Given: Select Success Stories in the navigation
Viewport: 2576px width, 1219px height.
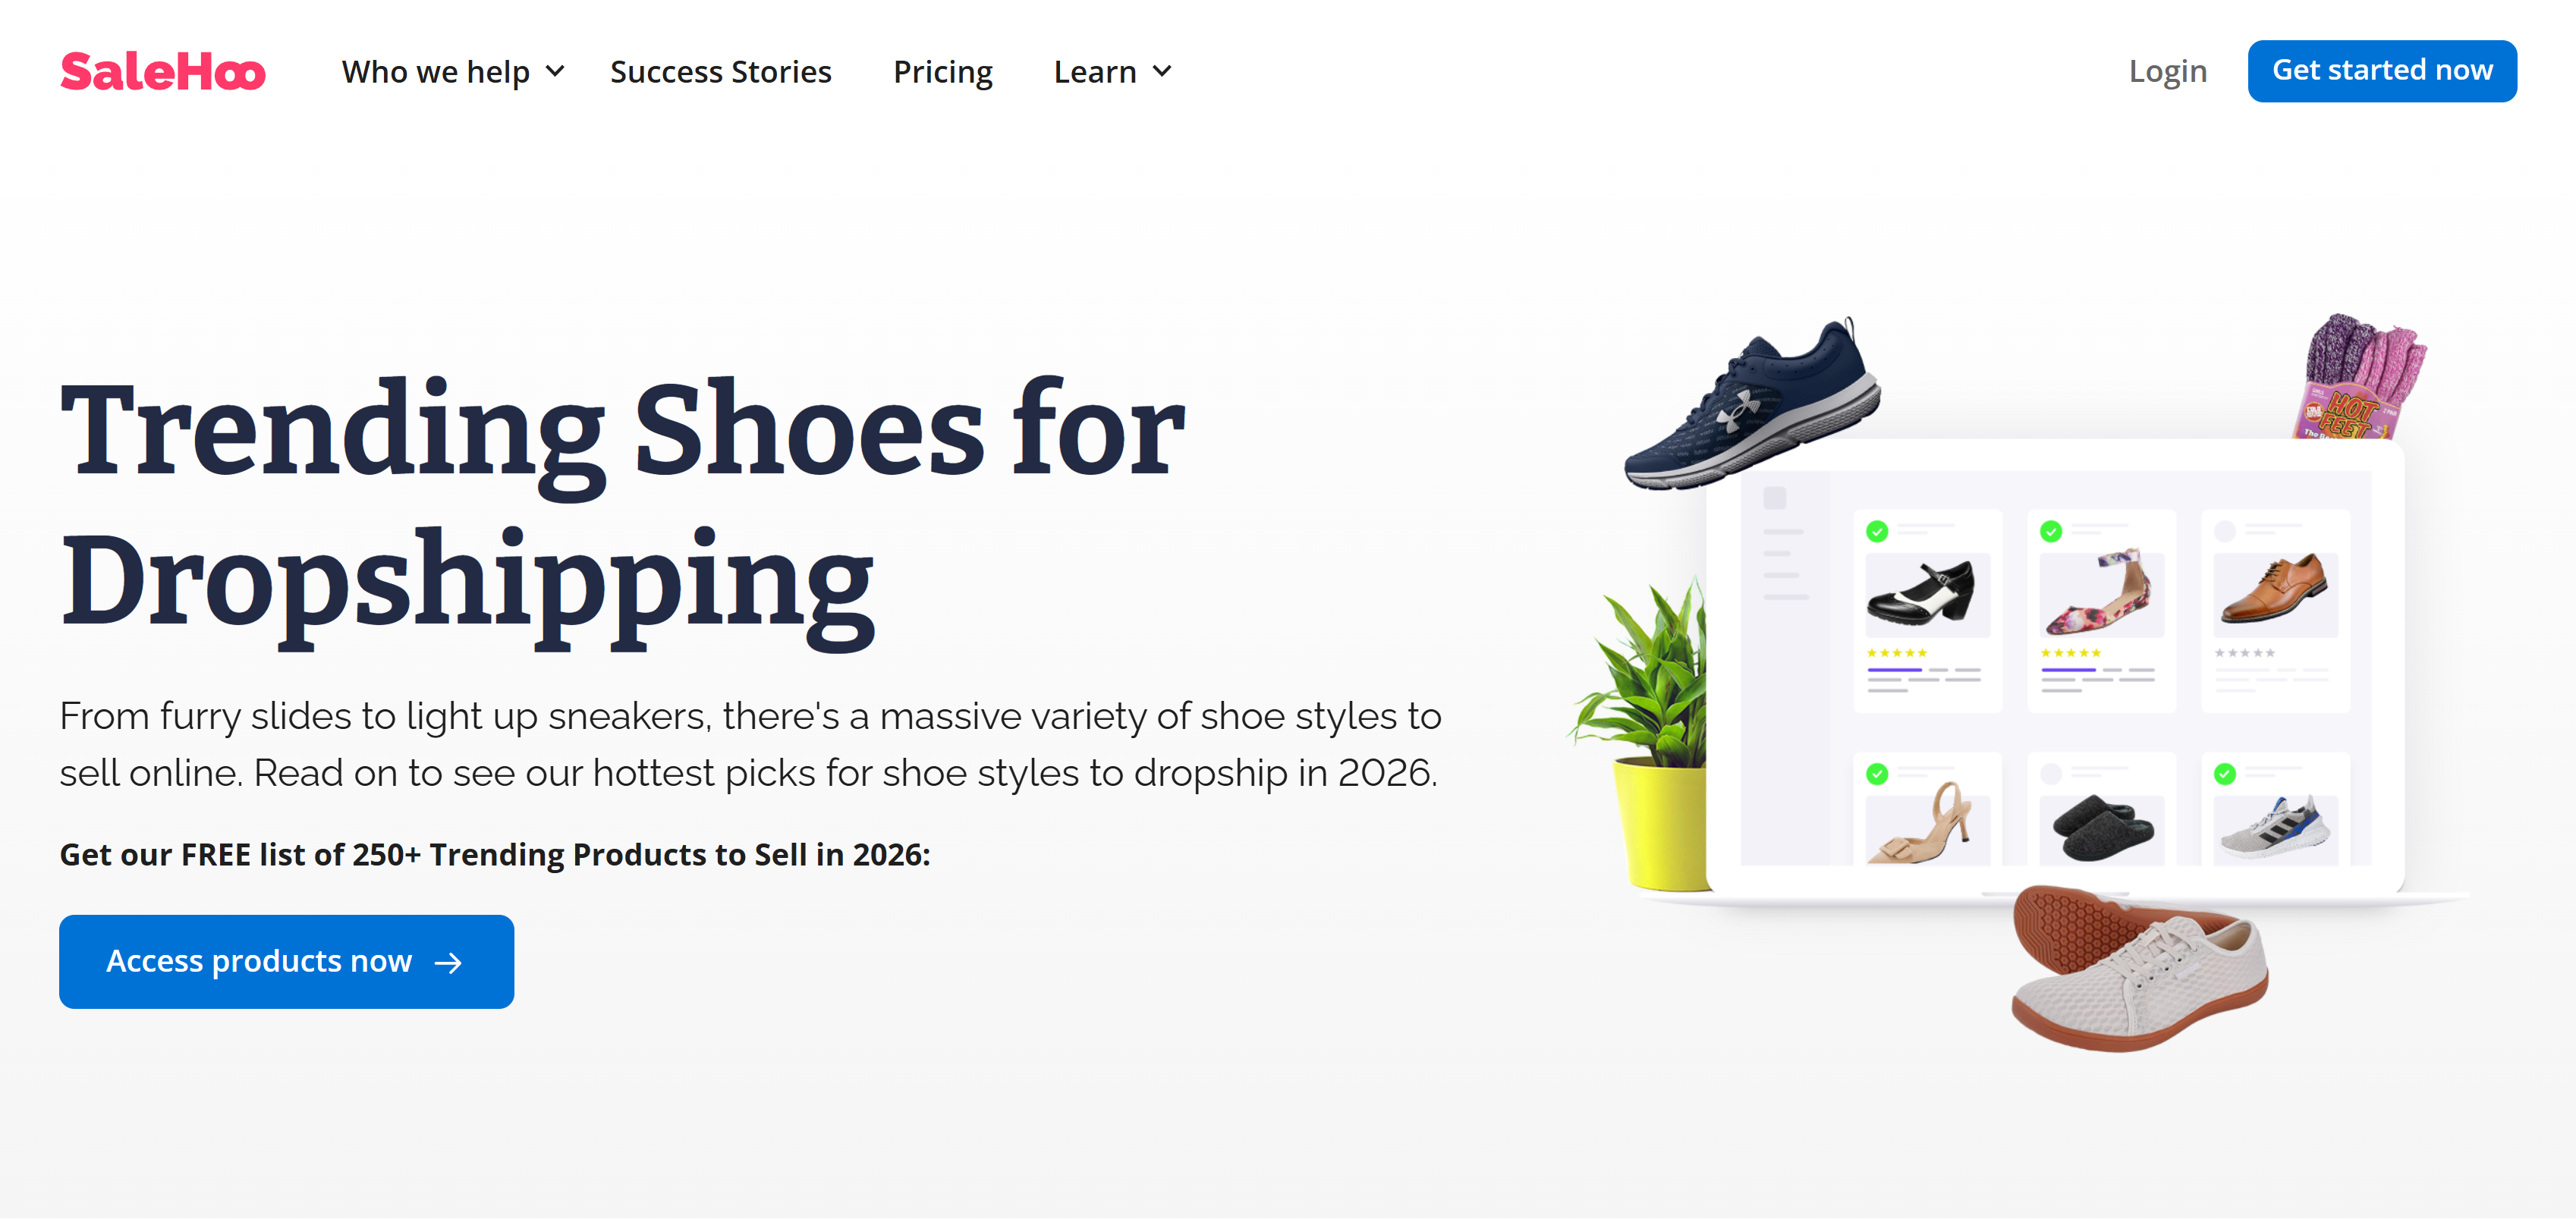Looking at the screenshot, I should pyautogui.click(x=720, y=71).
